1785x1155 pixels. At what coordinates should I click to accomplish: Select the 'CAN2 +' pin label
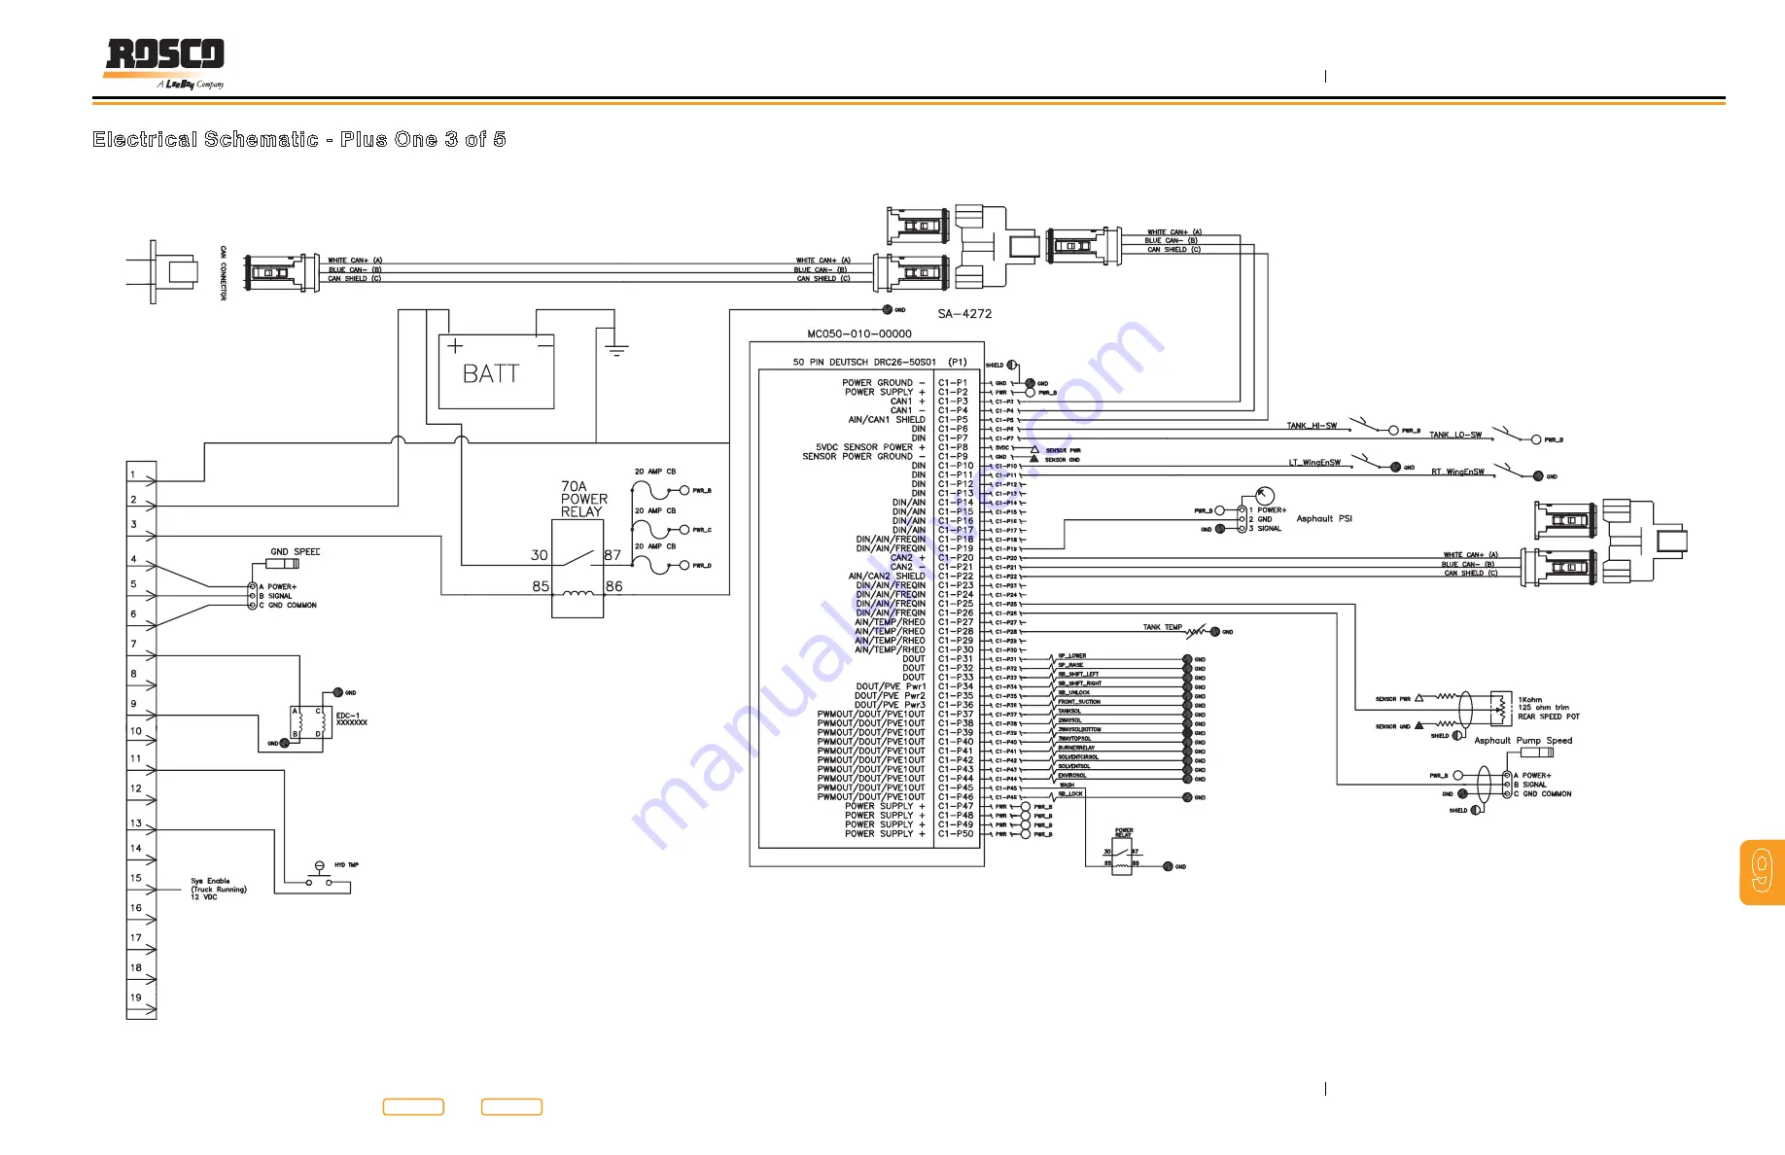click(x=908, y=558)
